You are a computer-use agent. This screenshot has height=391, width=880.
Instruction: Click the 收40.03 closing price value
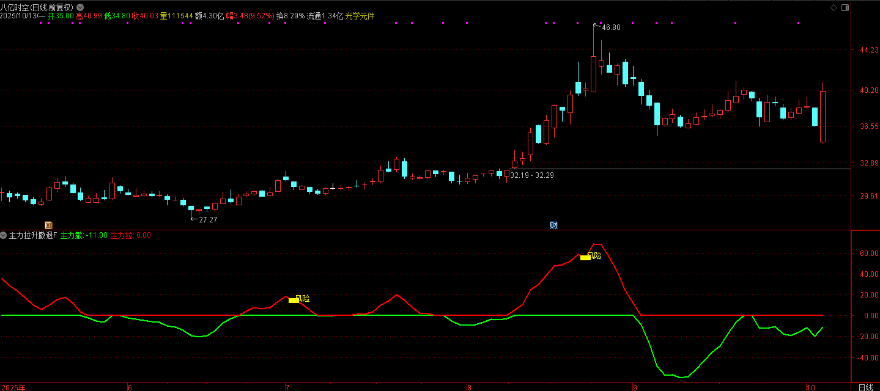pyautogui.click(x=145, y=16)
